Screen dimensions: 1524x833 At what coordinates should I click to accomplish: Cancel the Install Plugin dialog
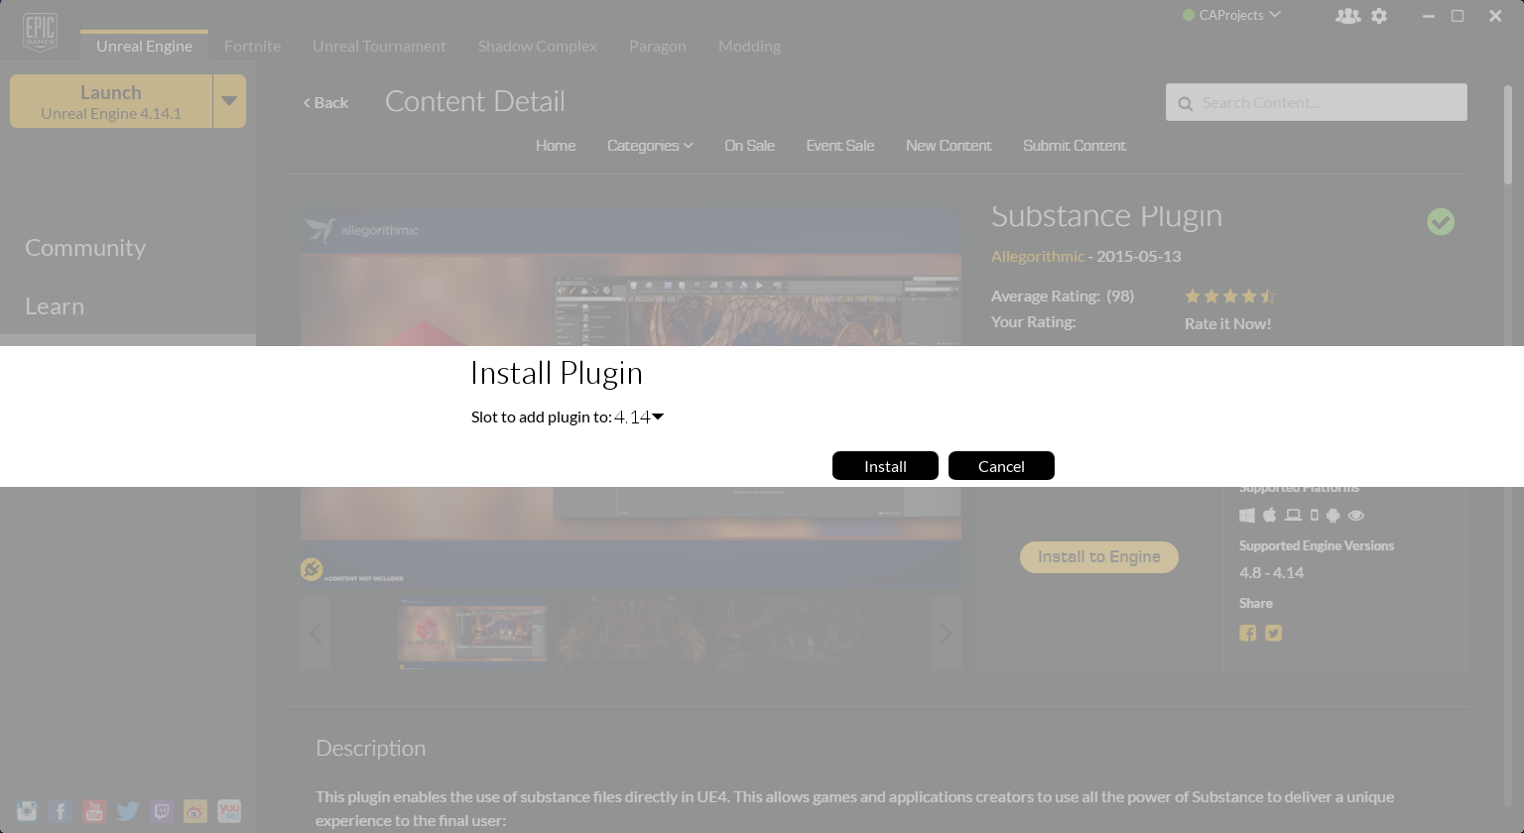pyautogui.click(x=1001, y=466)
